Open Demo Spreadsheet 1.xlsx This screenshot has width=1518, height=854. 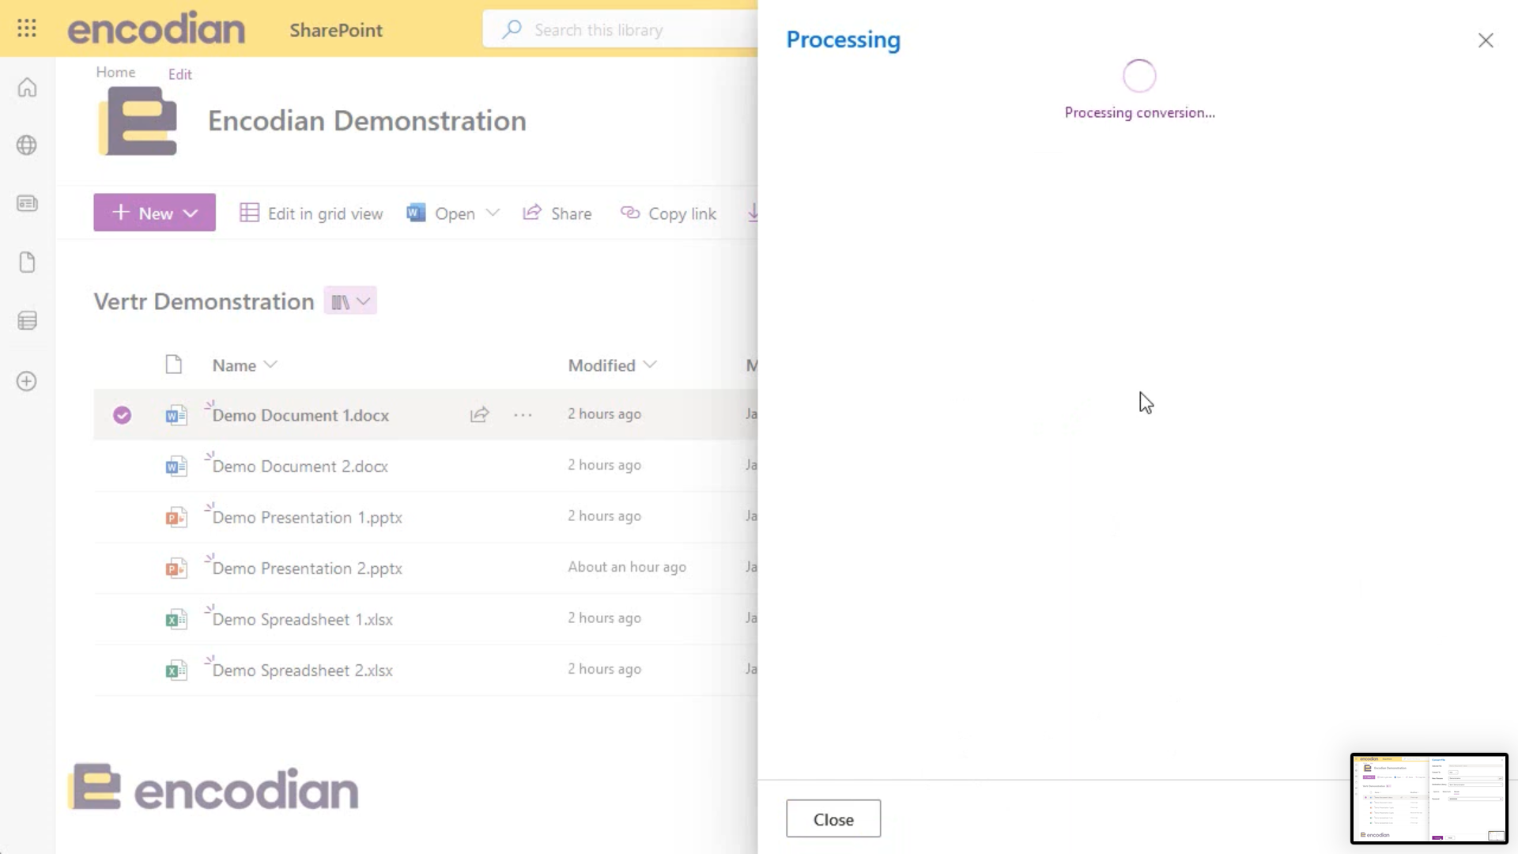(x=302, y=620)
